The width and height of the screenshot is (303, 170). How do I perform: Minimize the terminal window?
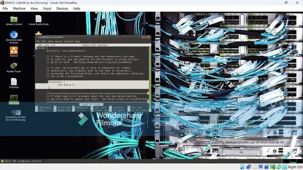pyautogui.click(x=143, y=37)
